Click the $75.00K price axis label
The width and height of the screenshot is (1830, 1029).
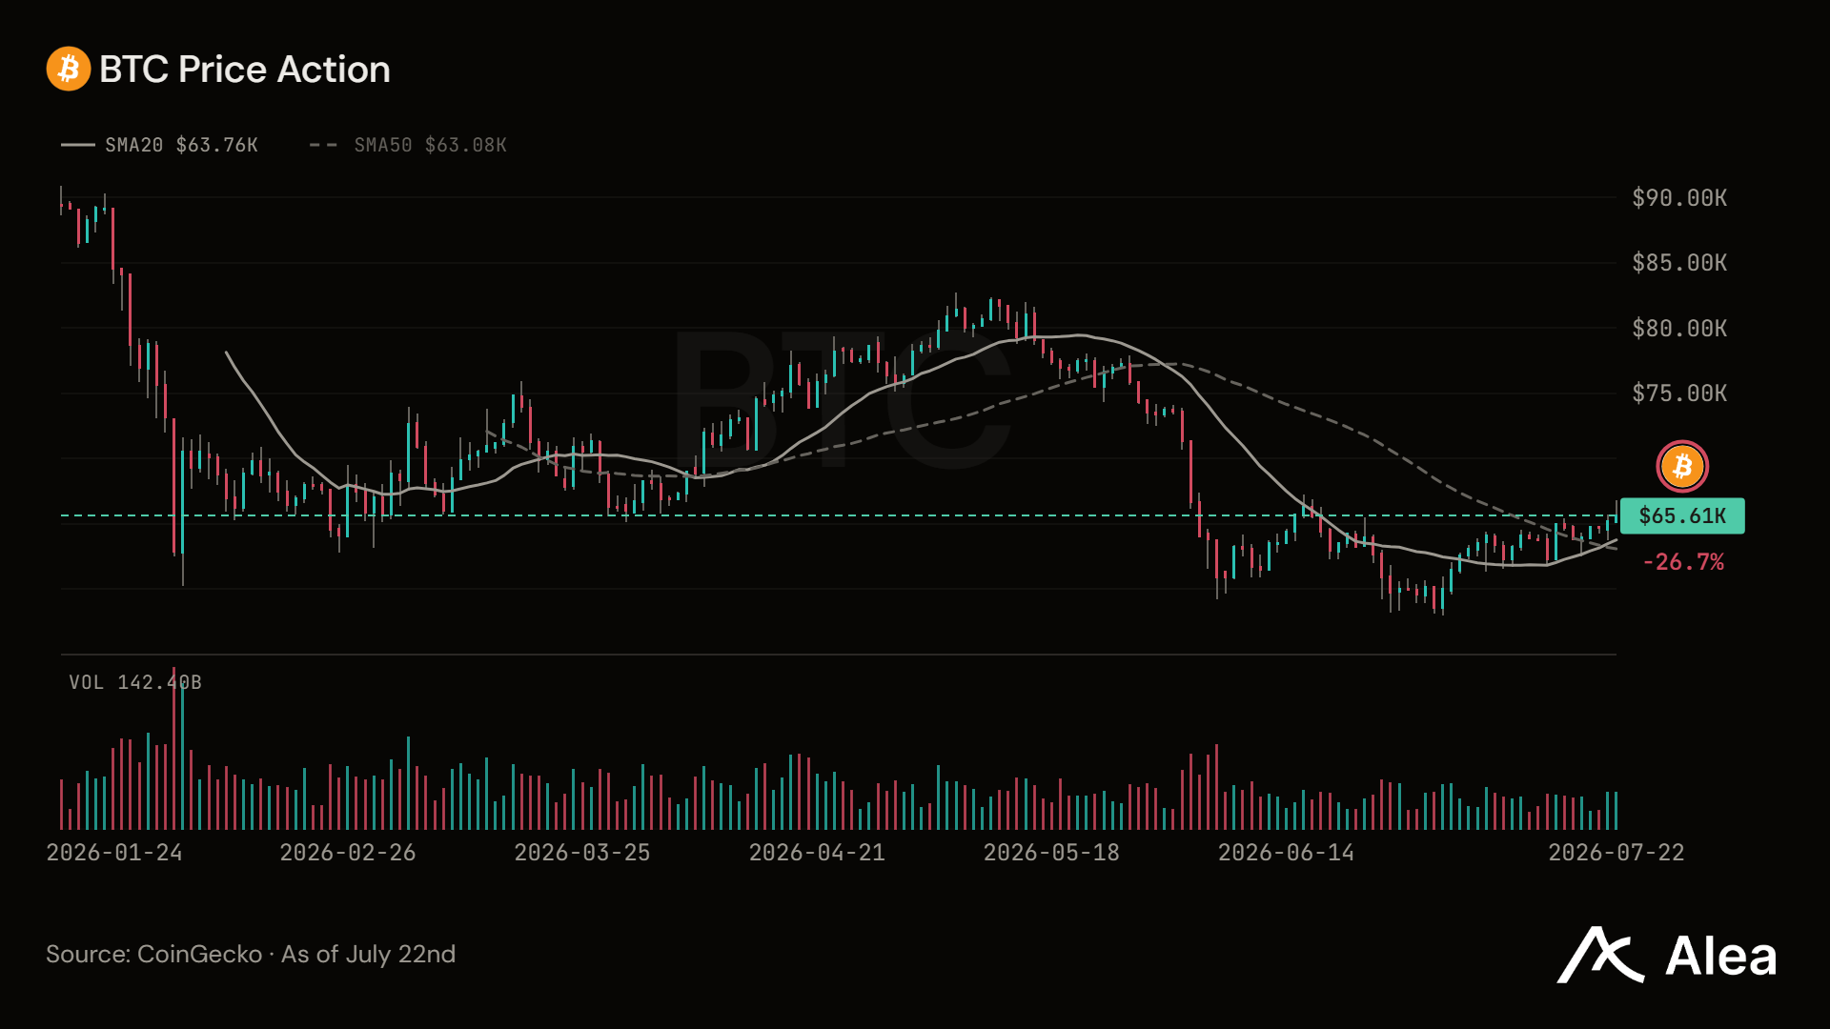(x=1679, y=393)
